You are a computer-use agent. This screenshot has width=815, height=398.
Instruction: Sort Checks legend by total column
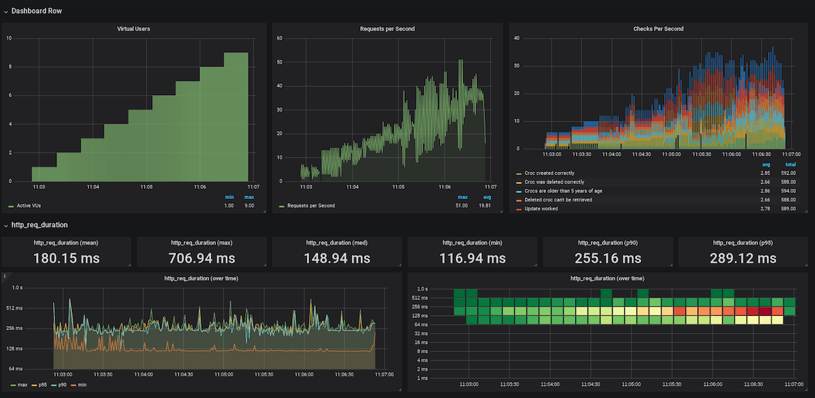[791, 164]
